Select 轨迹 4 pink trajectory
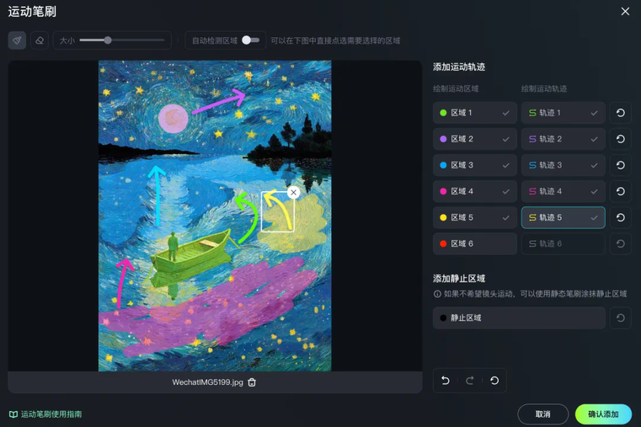The height and width of the screenshot is (427, 641). 563,191
